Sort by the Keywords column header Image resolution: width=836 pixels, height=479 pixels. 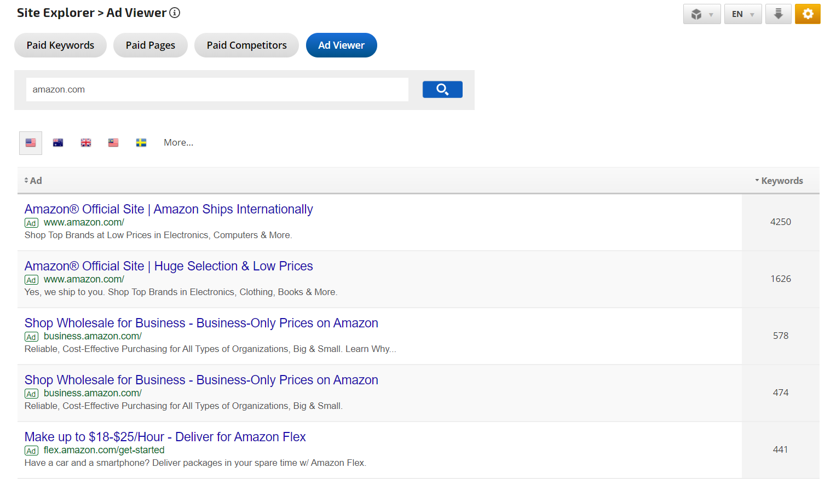[x=781, y=181]
